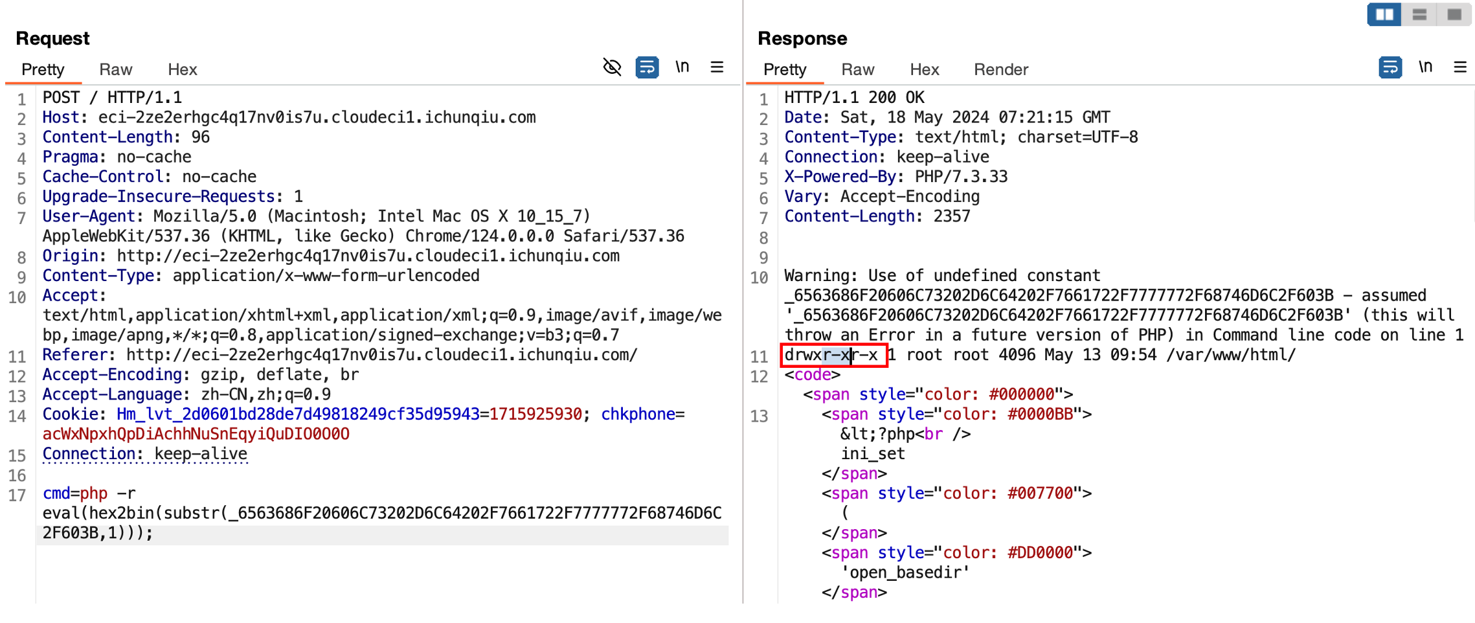Click 'Accept-Language: zh-CN,zh;q=0.9' line

coord(187,394)
